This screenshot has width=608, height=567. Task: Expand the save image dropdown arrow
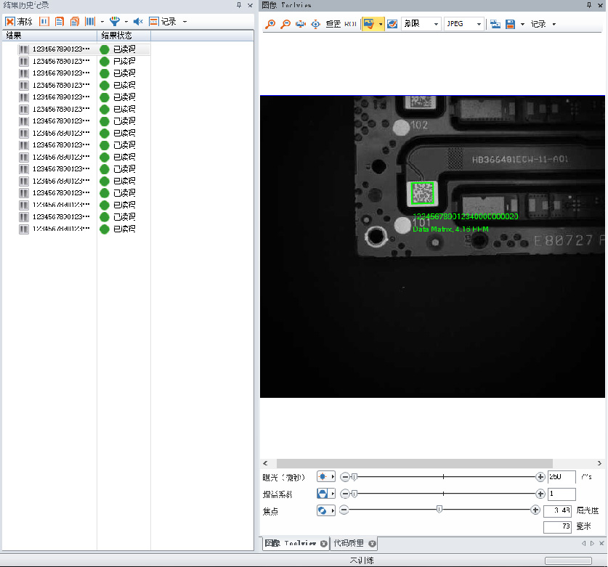pyautogui.click(x=523, y=24)
